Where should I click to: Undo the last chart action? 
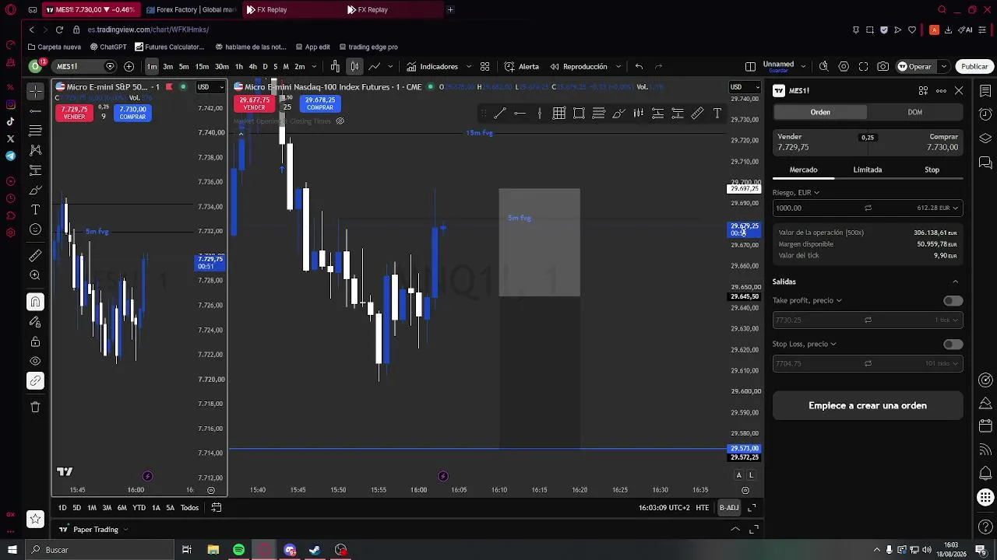639,67
